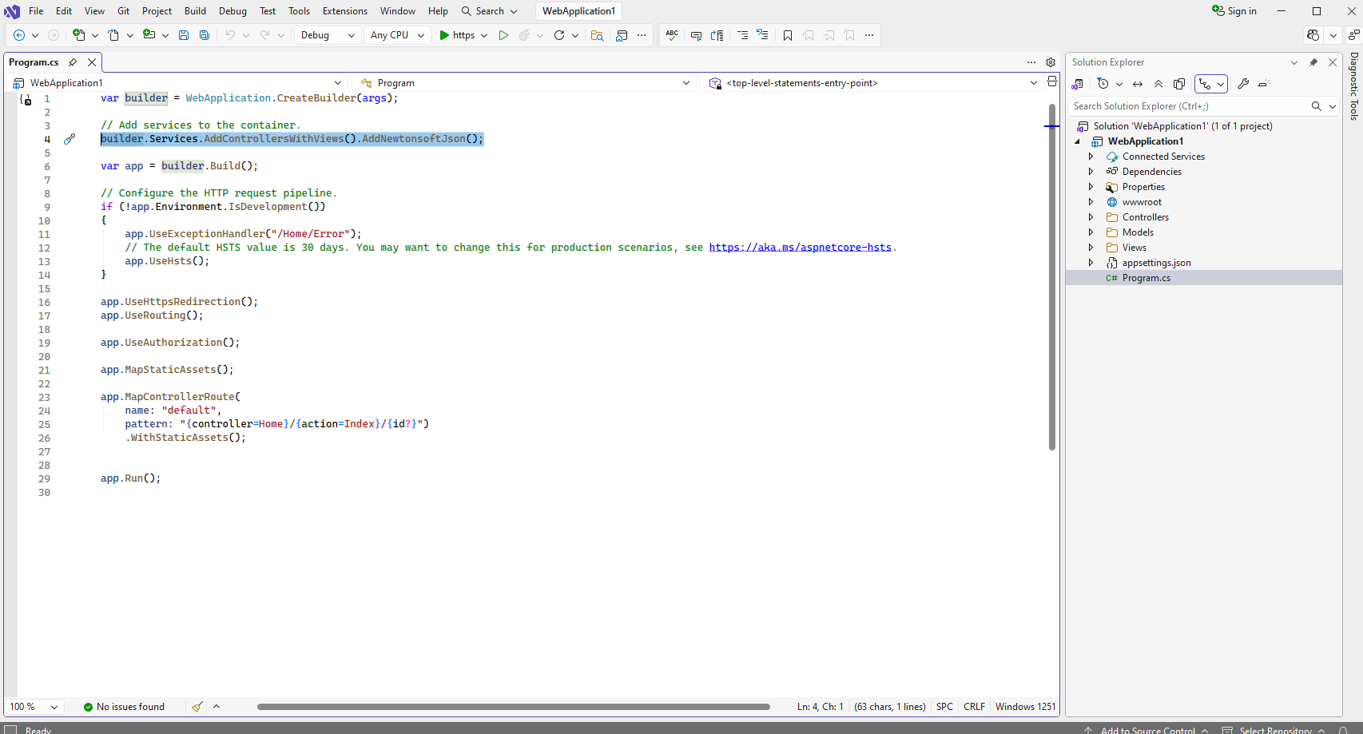
Task: Toggle pin on Program.cs tab
Action: click(x=73, y=62)
